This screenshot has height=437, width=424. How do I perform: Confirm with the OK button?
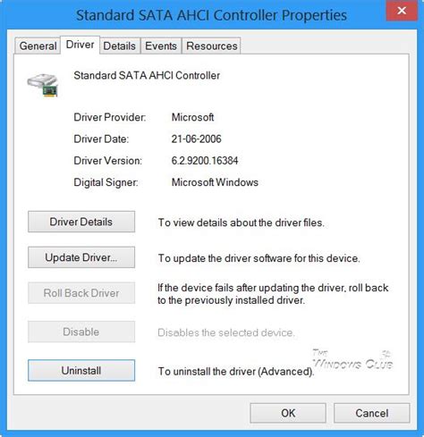click(288, 413)
